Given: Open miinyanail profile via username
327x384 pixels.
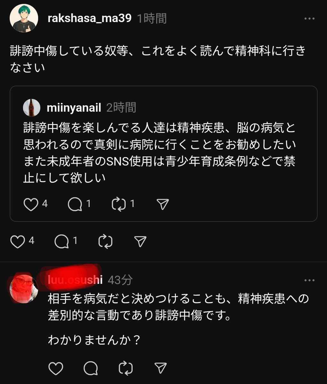Looking at the screenshot, I should [74, 108].
